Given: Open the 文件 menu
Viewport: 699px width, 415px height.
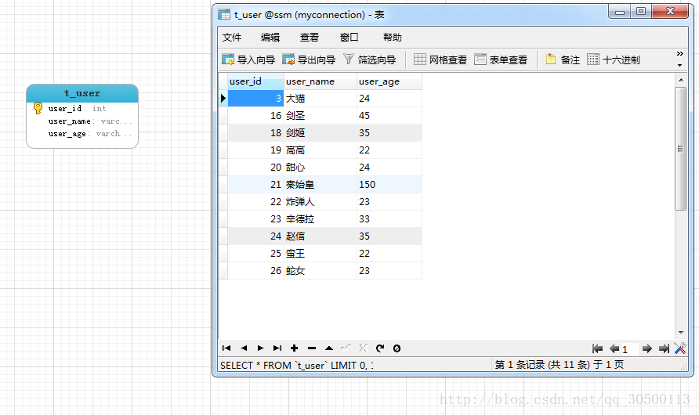Looking at the screenshot, I should pos(232,38).
